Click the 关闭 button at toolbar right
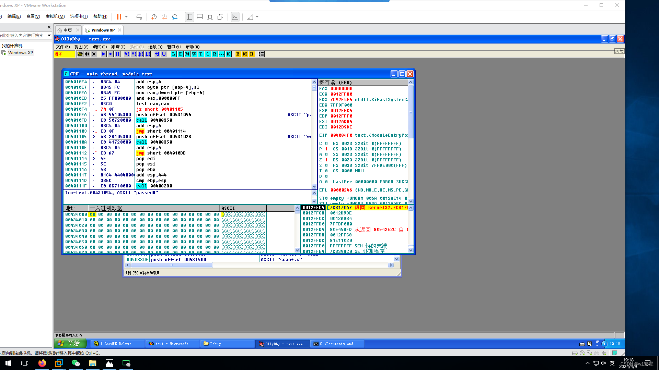 click(619, 51)
